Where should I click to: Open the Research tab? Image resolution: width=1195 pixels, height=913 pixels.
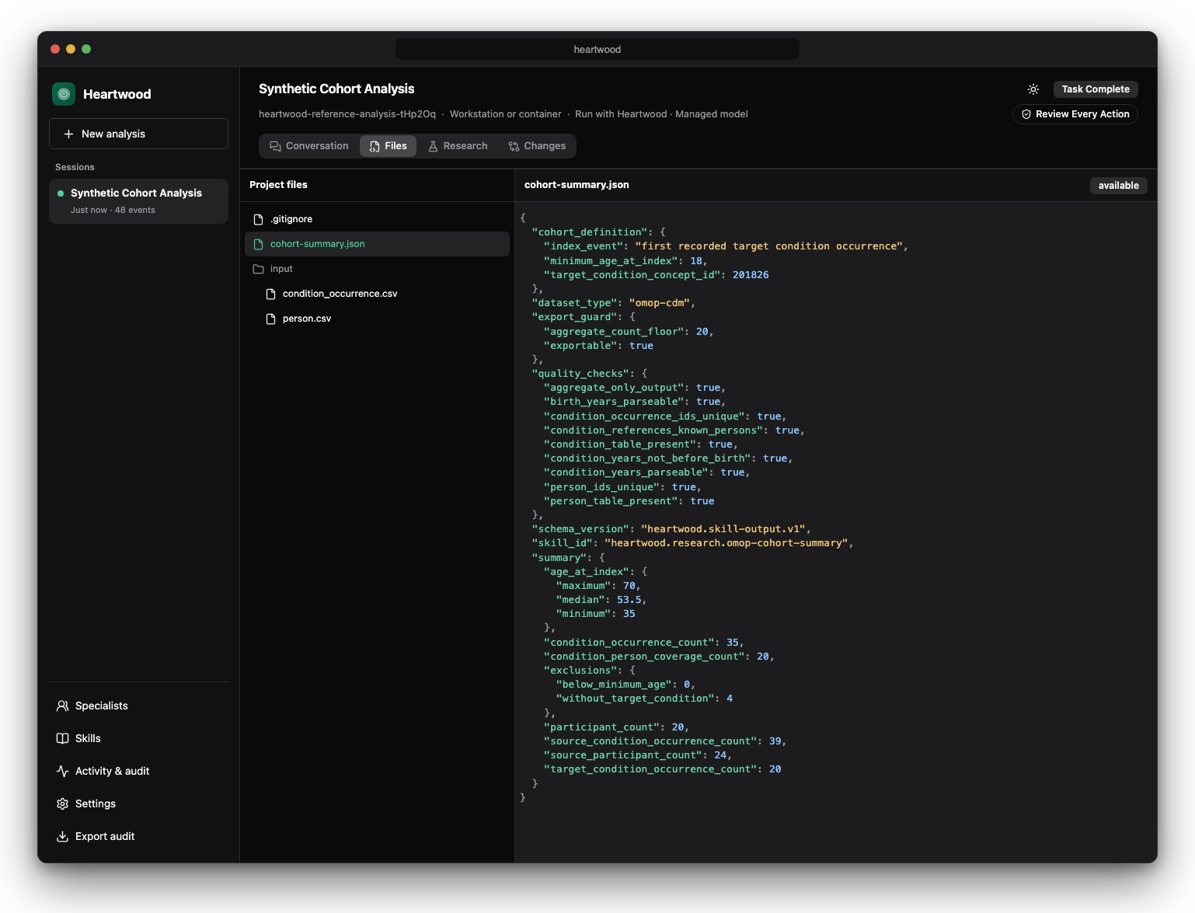[x=458, y=146]
